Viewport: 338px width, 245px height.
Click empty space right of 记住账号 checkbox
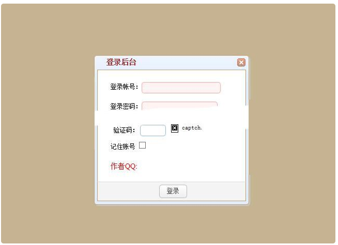pyautogui.click(x=194, y=146)
